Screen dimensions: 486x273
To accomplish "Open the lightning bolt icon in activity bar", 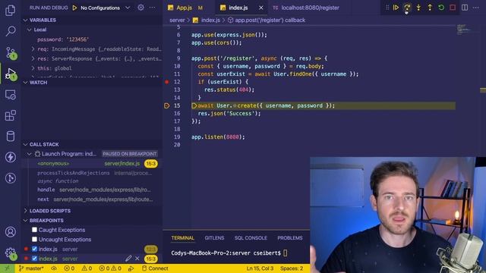I will (x=10, y=157).
